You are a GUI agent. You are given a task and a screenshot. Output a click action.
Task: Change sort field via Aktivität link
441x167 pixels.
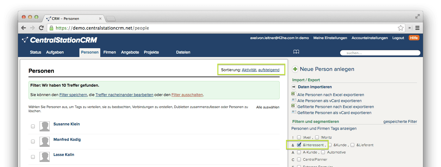249,70
